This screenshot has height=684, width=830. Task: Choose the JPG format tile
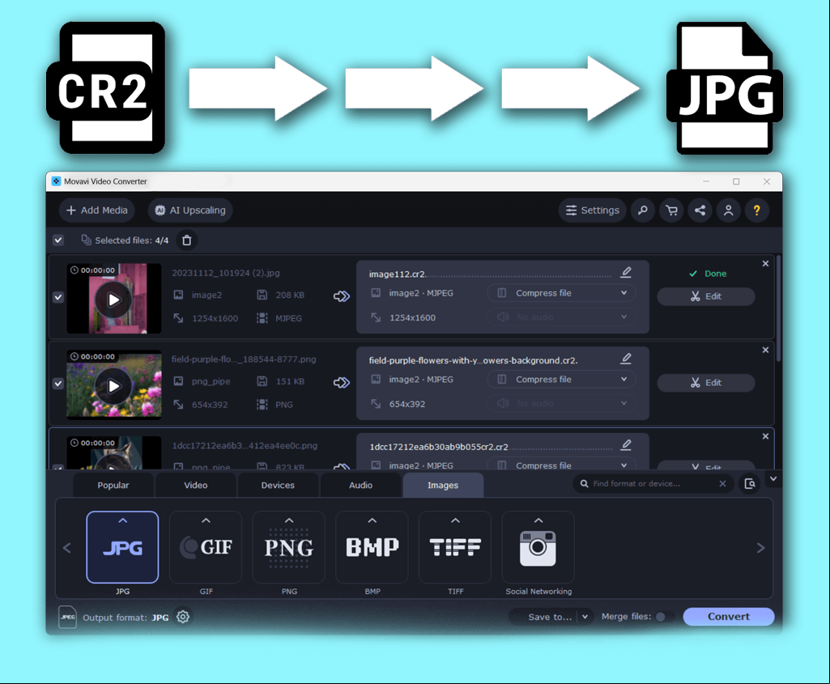[x=122, y=547]
